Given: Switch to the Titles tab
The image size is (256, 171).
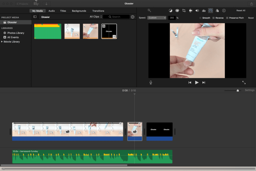Looking at the screenshot, I should 63,11.
